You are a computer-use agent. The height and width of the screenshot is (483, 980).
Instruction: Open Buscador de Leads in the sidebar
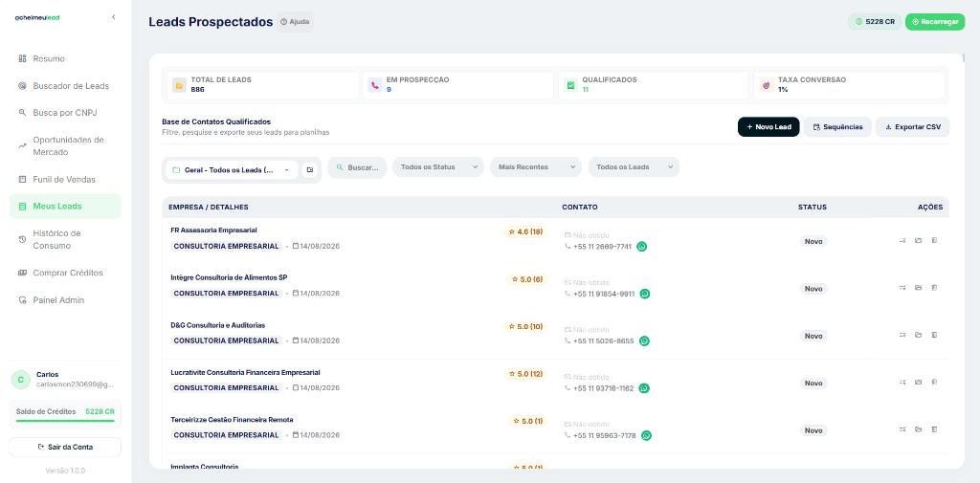(65, 86)
